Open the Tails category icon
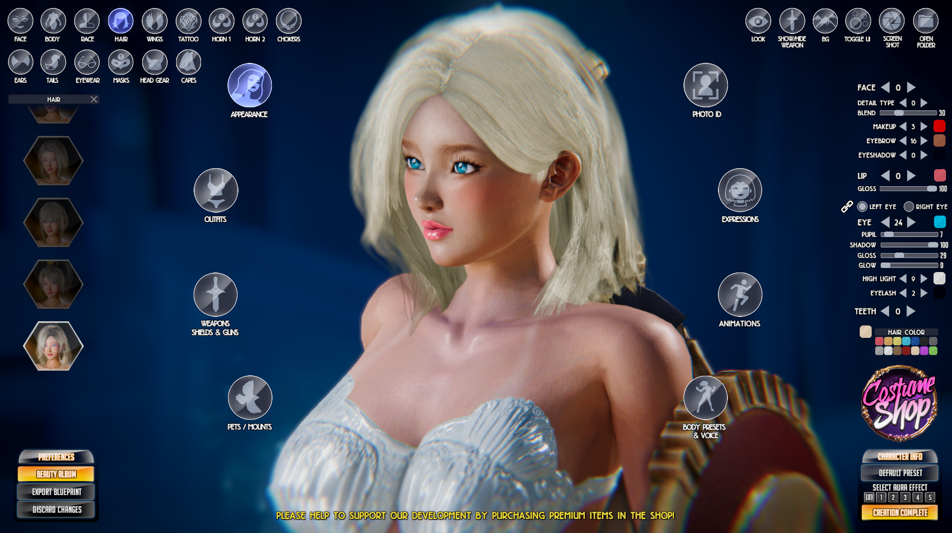Screen dimensions: 952x533 53,62
